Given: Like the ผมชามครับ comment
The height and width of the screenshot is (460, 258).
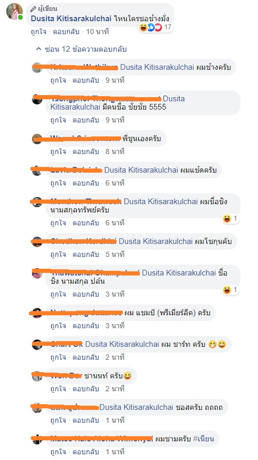Looking at the screenshot, I should pos(58,452).
